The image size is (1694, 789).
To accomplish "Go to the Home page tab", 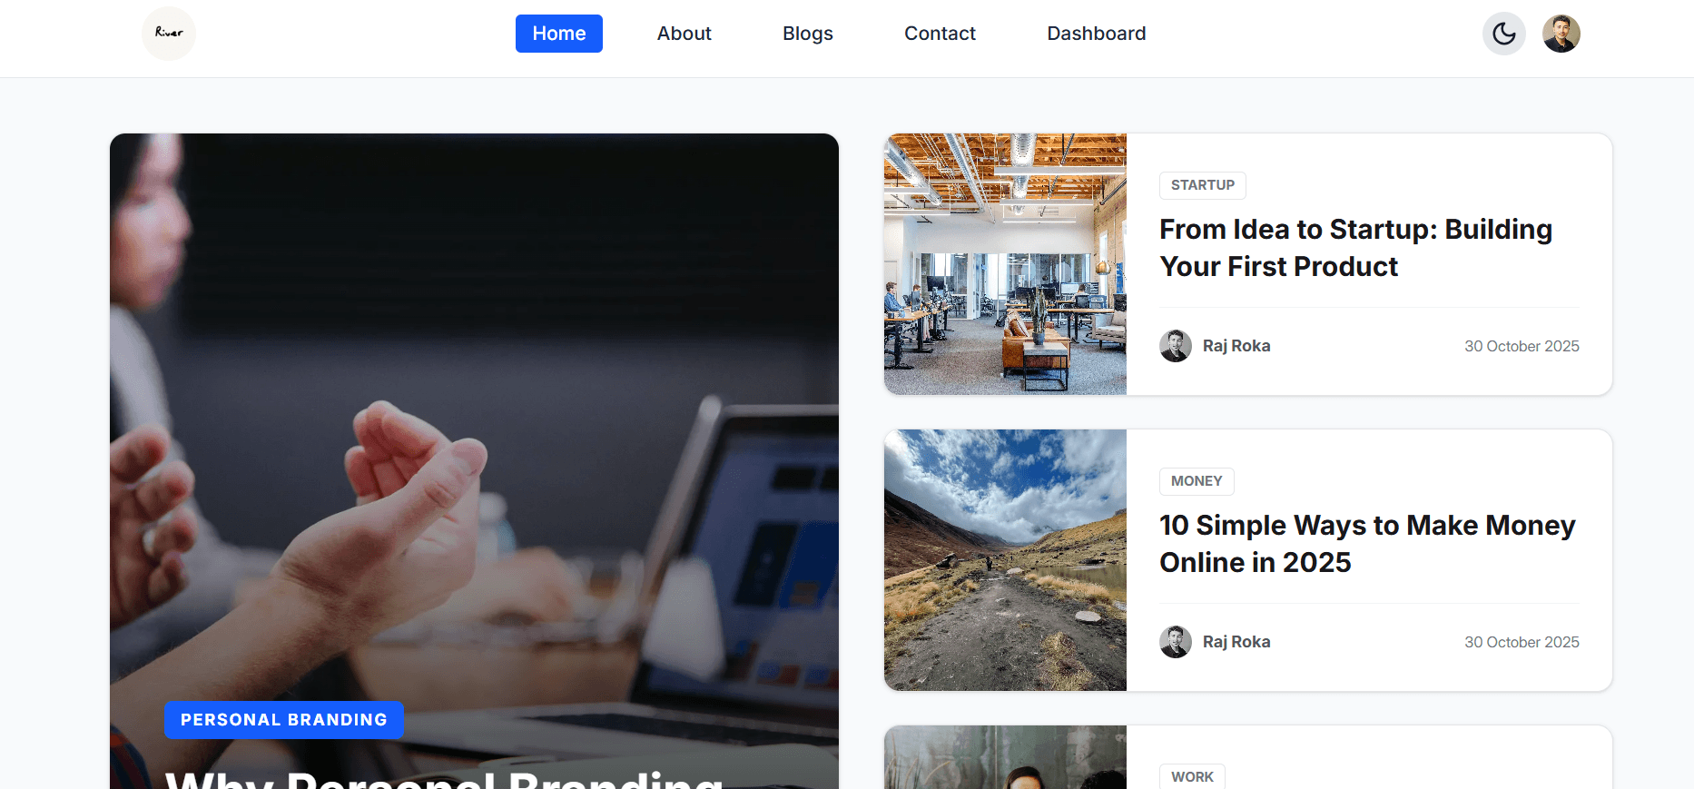I will [559, 34].
